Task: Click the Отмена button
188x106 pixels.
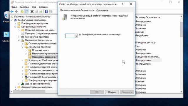Action: click(112, 92)
